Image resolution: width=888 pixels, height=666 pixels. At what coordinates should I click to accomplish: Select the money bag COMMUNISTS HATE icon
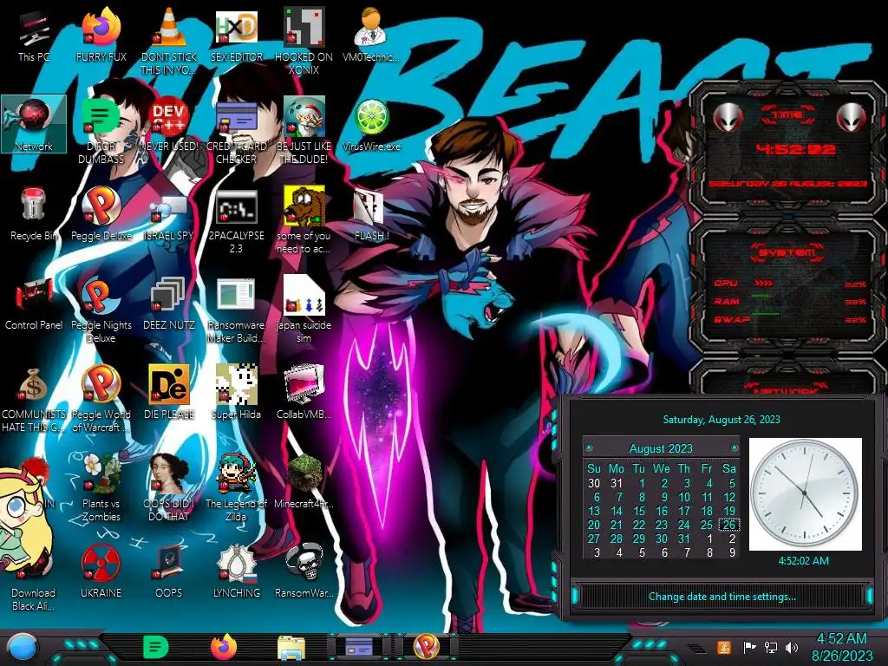click(34, 399)
